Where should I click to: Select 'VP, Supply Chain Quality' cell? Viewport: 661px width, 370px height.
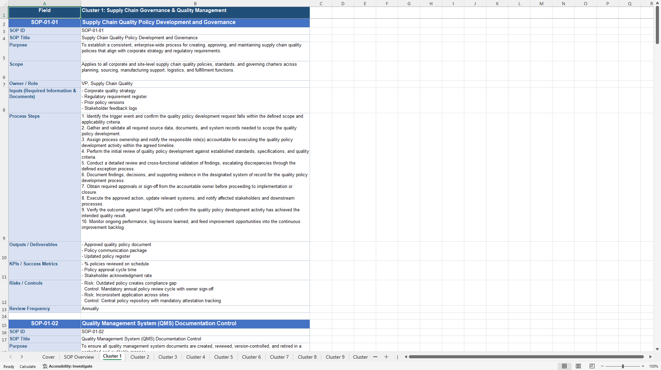(195, 84)
